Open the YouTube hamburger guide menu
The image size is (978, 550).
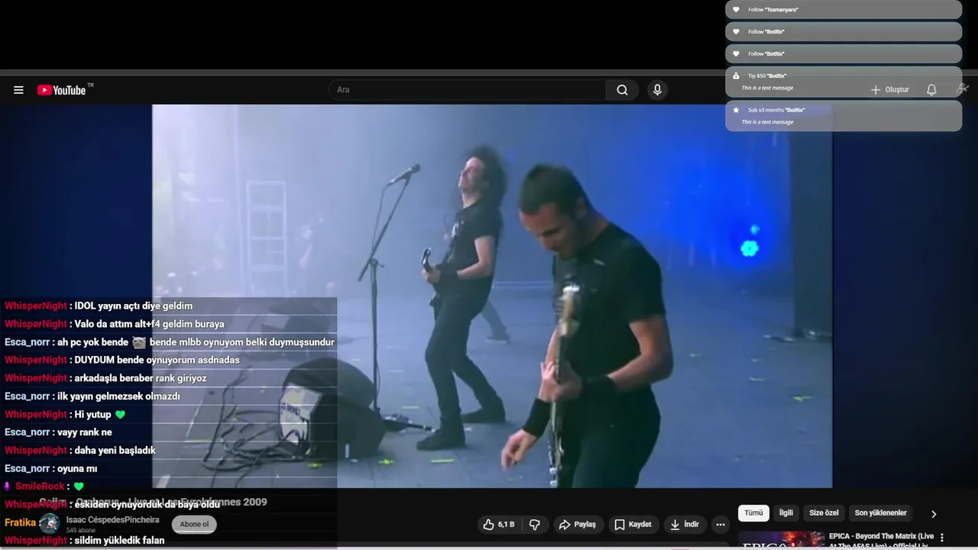pyautogui.click(x=18, y=90)
